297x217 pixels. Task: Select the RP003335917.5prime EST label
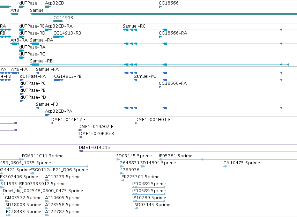(43, 184)
